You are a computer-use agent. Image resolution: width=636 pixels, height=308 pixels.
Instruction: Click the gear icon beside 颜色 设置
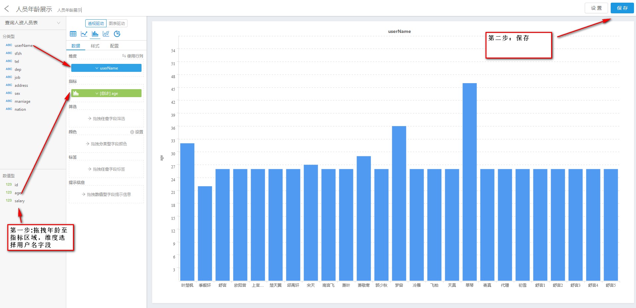click(x=132, y=132)
